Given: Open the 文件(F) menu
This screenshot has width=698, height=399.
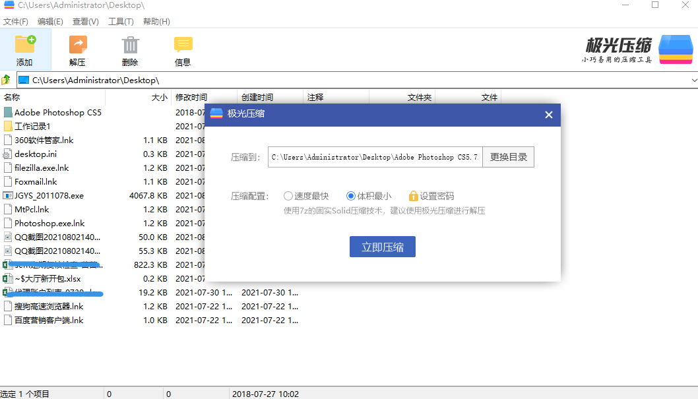Looking at the screenshot, I should tap(16, 21).
